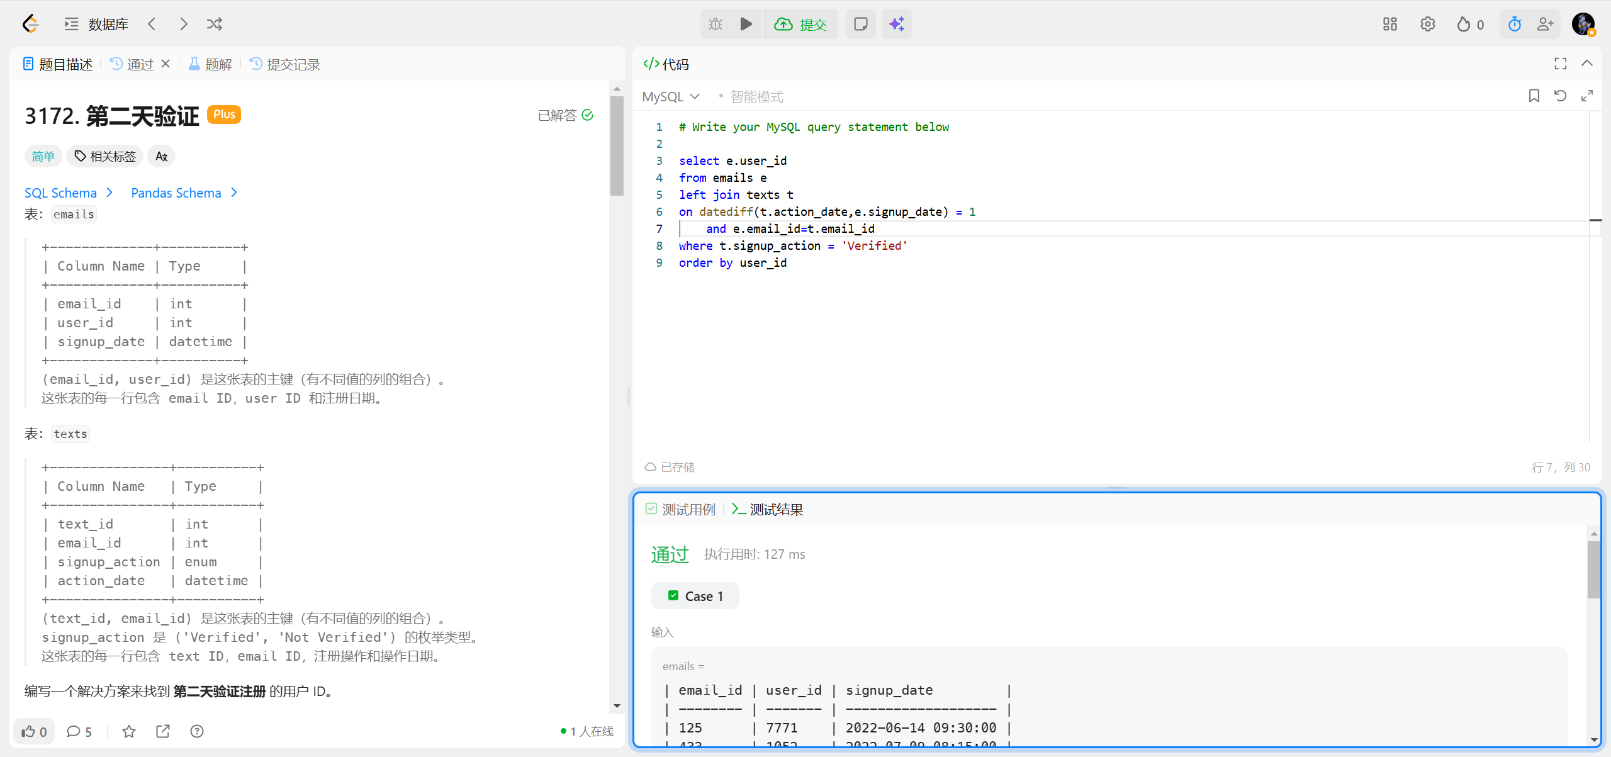Click the green 提交 submit button
Viewport: 1611px width, 757px height.
[x=800, y=24]
